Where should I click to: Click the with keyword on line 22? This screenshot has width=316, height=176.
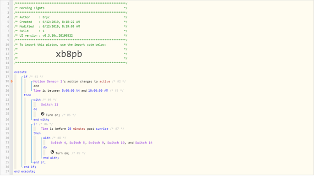point(37,100)
